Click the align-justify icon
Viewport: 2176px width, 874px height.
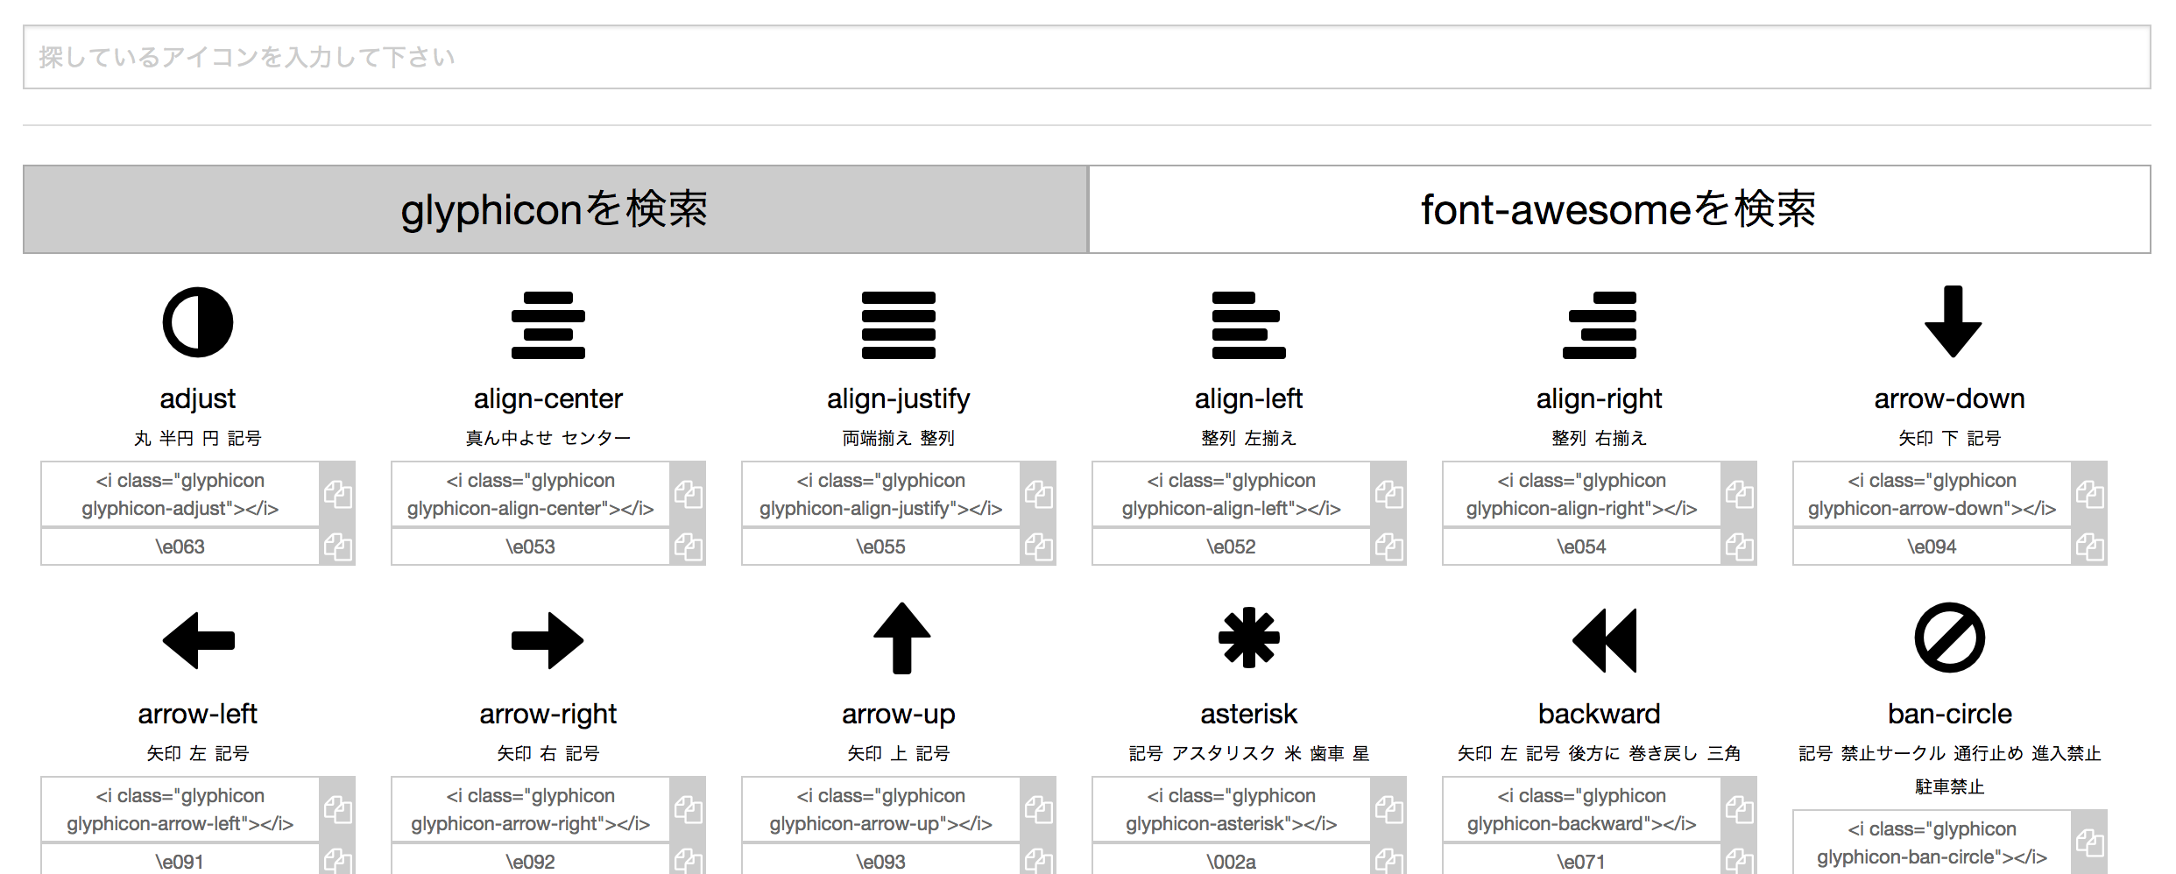[x=899, y=325]
